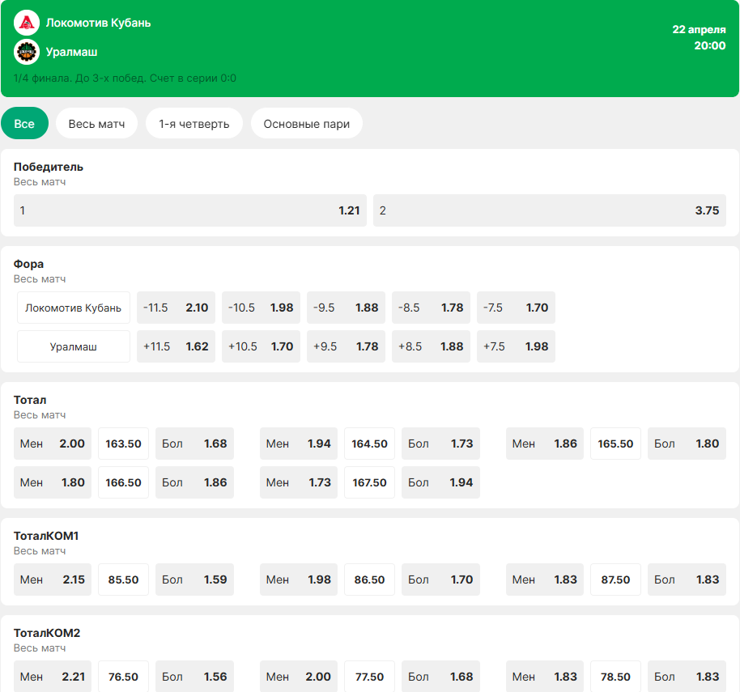Show the Основные пари tab

[307, 124]
